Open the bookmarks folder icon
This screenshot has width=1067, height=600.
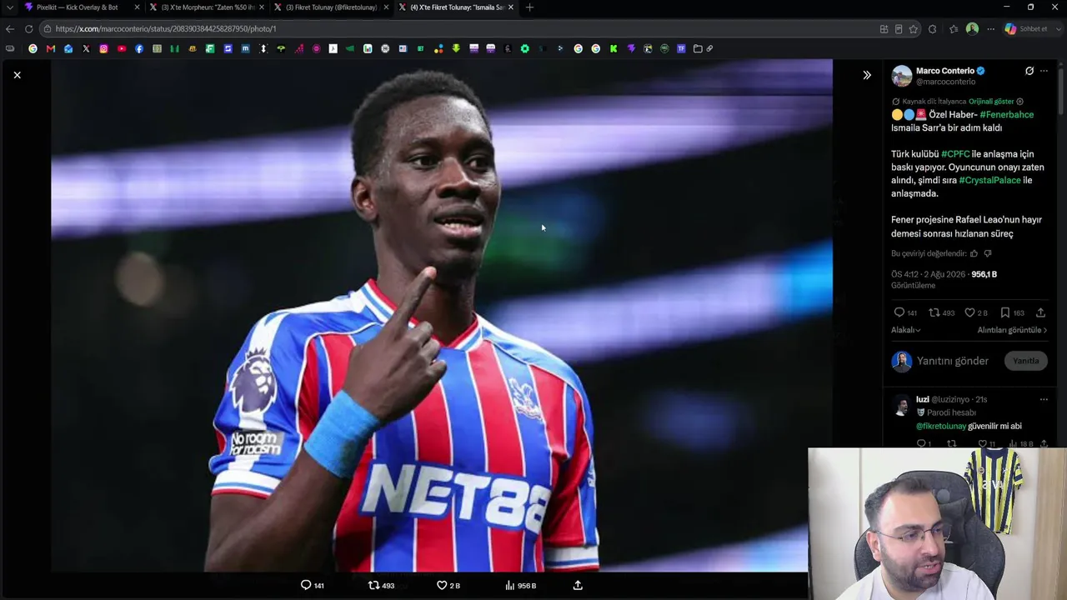coord(698,48)
